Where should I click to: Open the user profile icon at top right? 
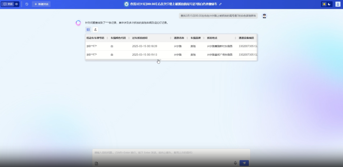pos(337,4)
